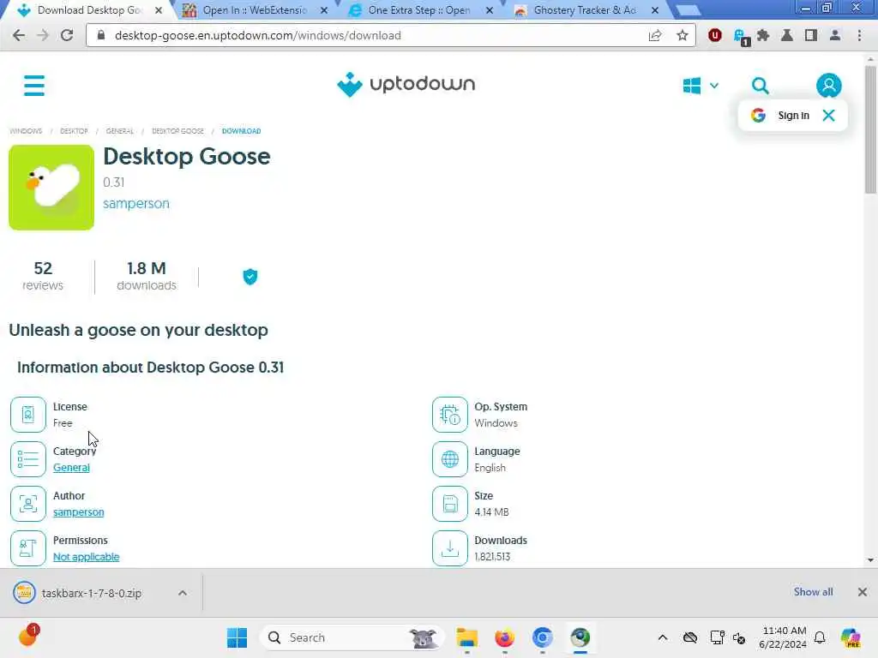This screenshot has width=878, height=658.
Task: Open the Not applicable permissions link
Action: coord(87,557)
